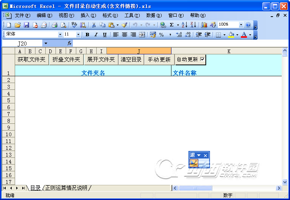The height and width of the screenshot is (200, 290).
Task: Apply red Font Color A
Action: point(244,35)
